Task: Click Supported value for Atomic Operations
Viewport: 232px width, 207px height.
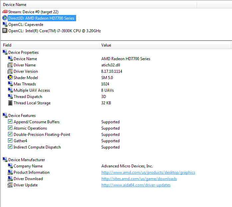Action: (x=110, y=128)
